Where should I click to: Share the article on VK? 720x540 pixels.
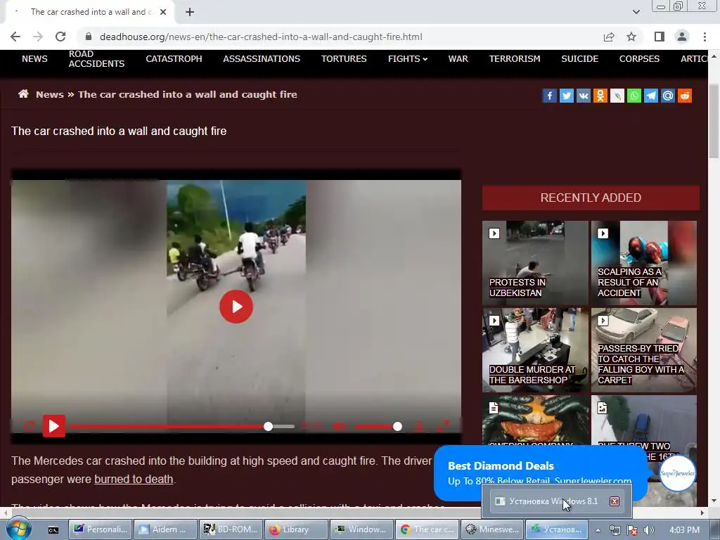pos(583,96)
